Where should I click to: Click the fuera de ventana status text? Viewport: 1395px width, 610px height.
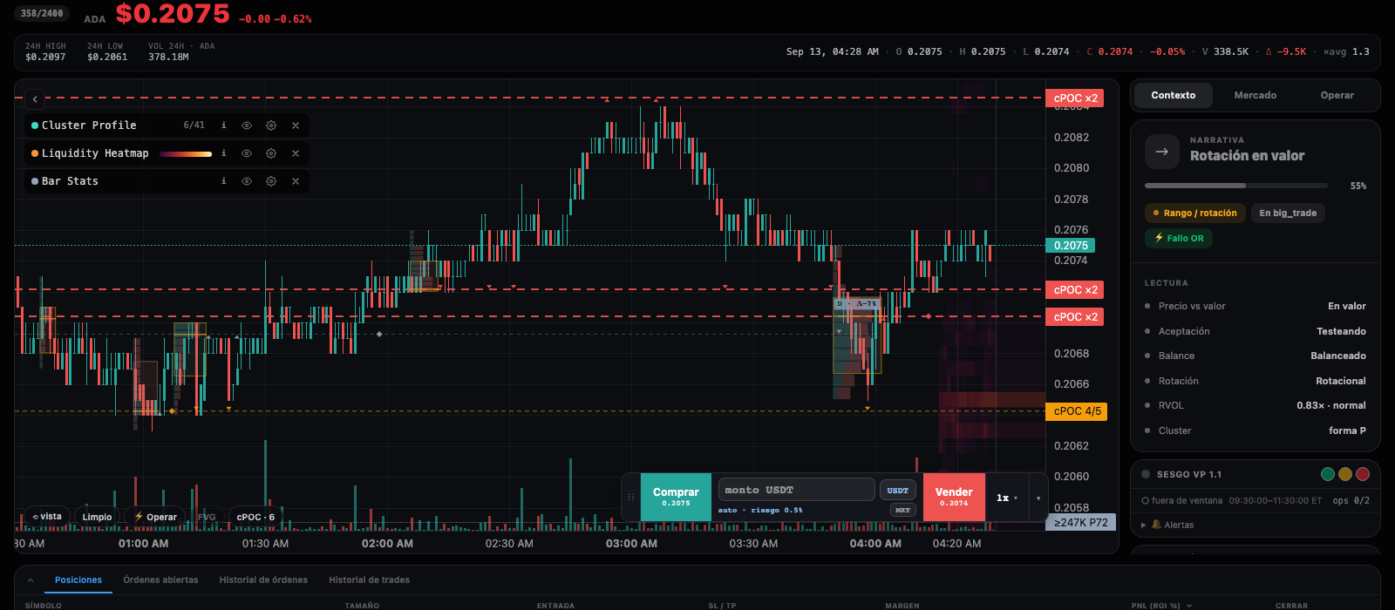pyautogui.click(x=1188, y=500)
